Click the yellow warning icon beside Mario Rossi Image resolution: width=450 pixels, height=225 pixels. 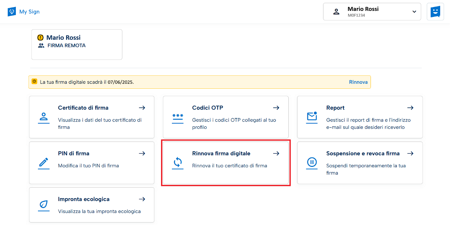click(40, 38)
